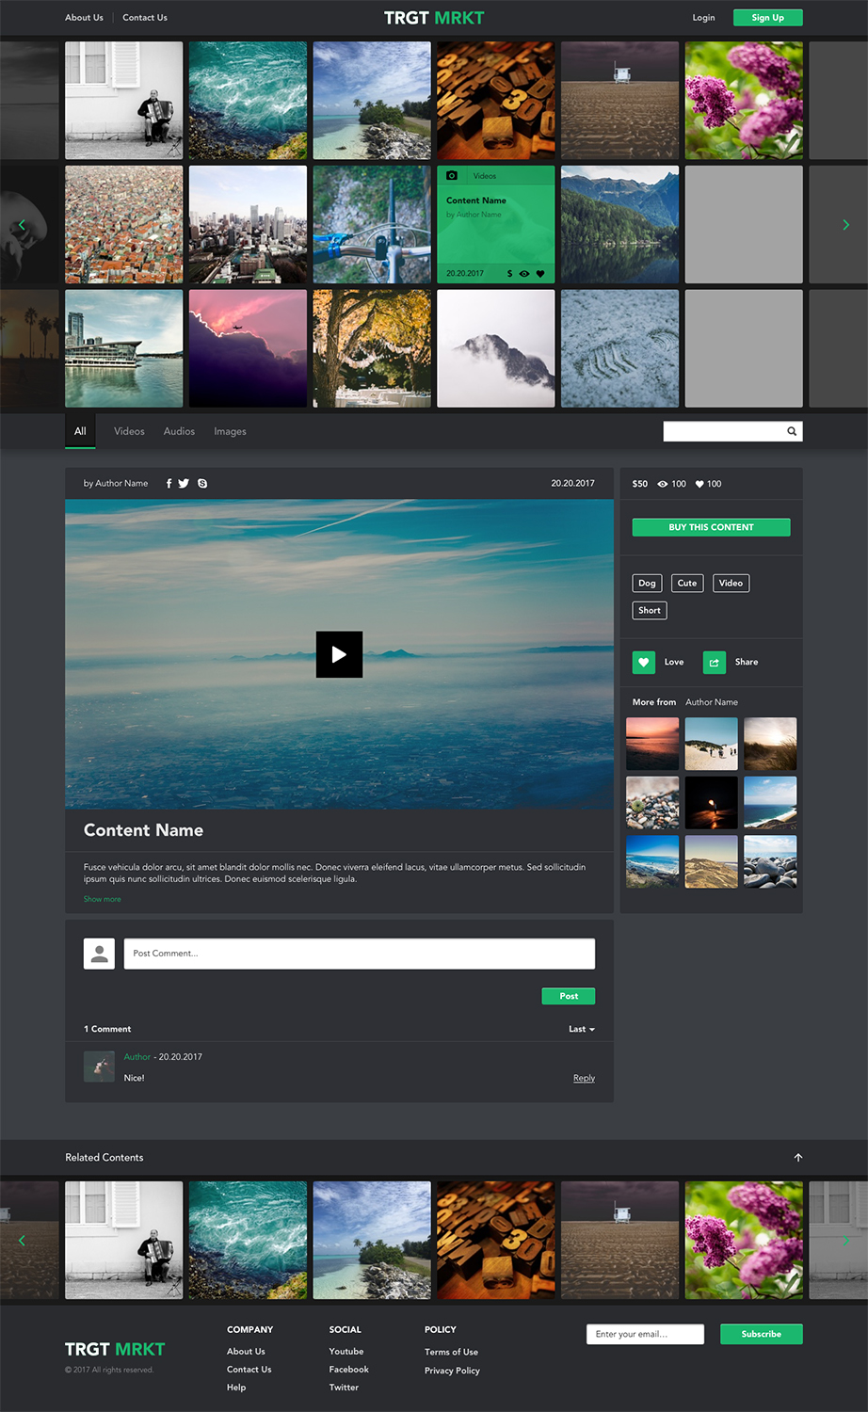868x1412 pixels.
Task: Switch to the Audios tab
Action: coord(179,431)
